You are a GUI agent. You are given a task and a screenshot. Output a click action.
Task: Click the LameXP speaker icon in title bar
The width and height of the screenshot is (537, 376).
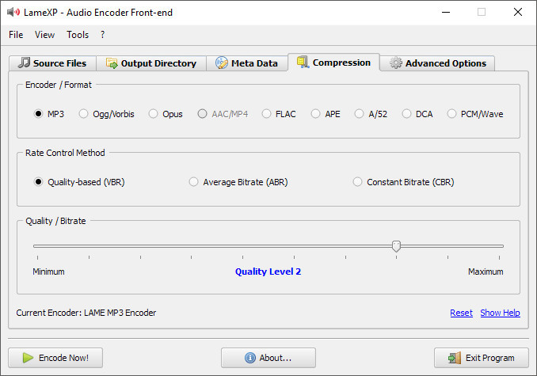click(13, 12)
